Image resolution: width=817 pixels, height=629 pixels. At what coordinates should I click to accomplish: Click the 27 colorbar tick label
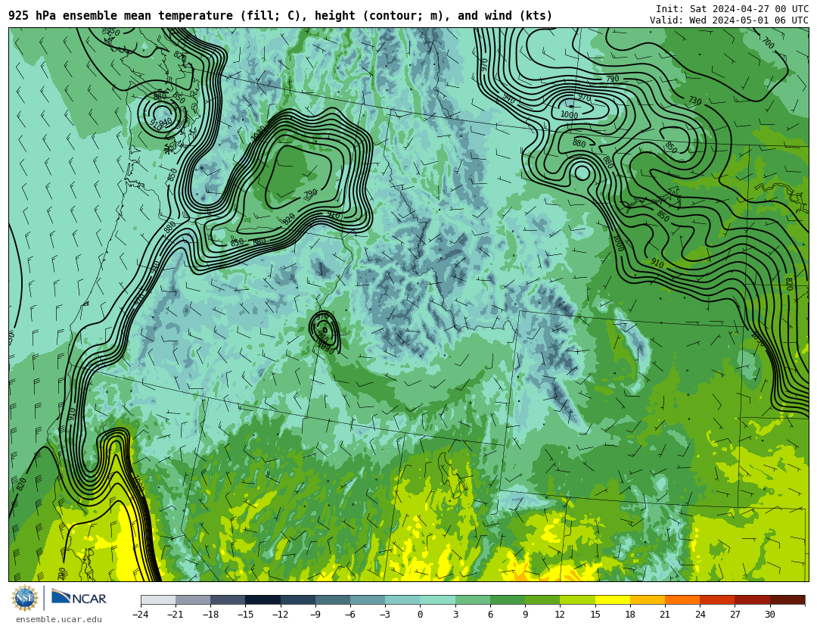[x=735, y=615]
